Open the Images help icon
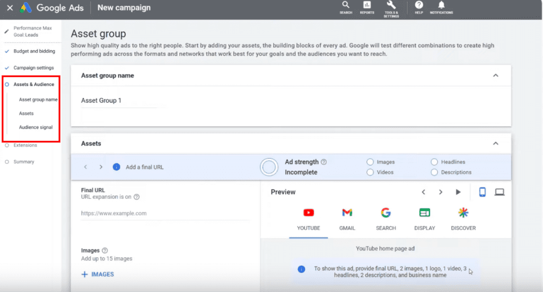 tap(105, 251)
